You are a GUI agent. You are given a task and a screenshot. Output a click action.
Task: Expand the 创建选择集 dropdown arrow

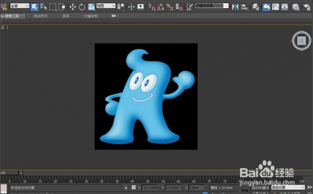[x=226, y=6]
